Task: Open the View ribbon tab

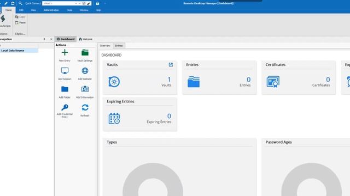Action: point(33,10)
